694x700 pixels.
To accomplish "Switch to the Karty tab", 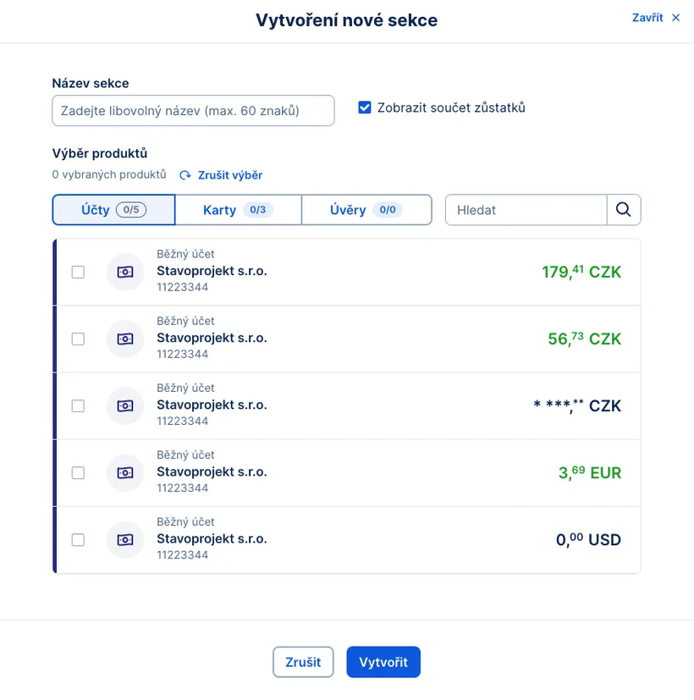I will pos(238,210).
